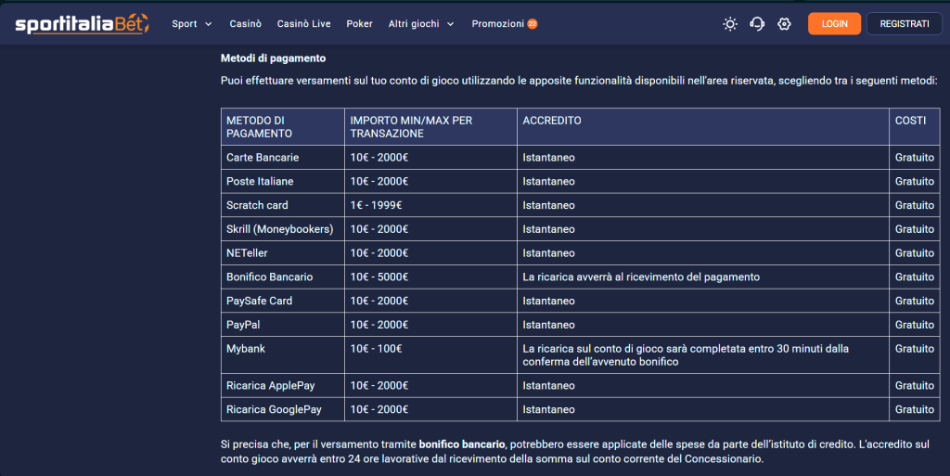Open settings with the gear icon
Image resolution: width=950 pixels, height=476 pixels.
(784, 24)
